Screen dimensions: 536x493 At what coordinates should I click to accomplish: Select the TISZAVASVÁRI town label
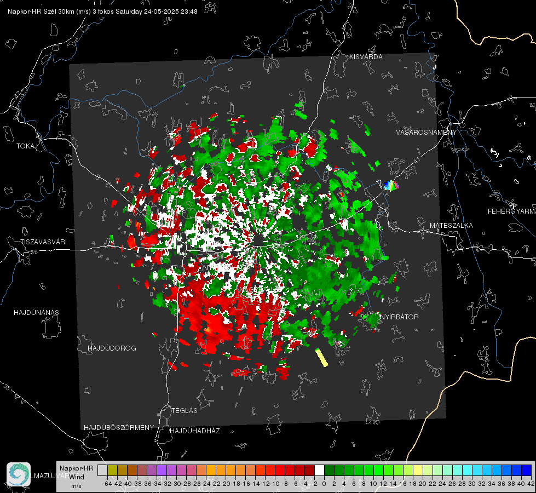[44, 242]
